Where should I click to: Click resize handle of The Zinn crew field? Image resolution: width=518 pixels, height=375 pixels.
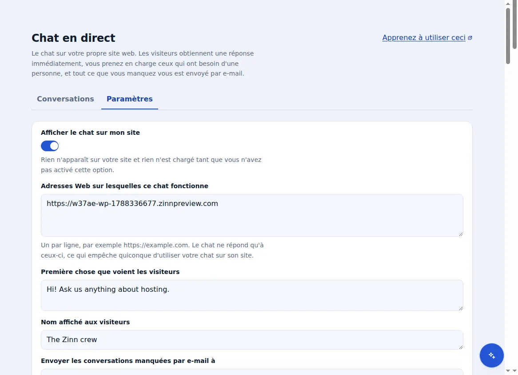coord(461,347)
